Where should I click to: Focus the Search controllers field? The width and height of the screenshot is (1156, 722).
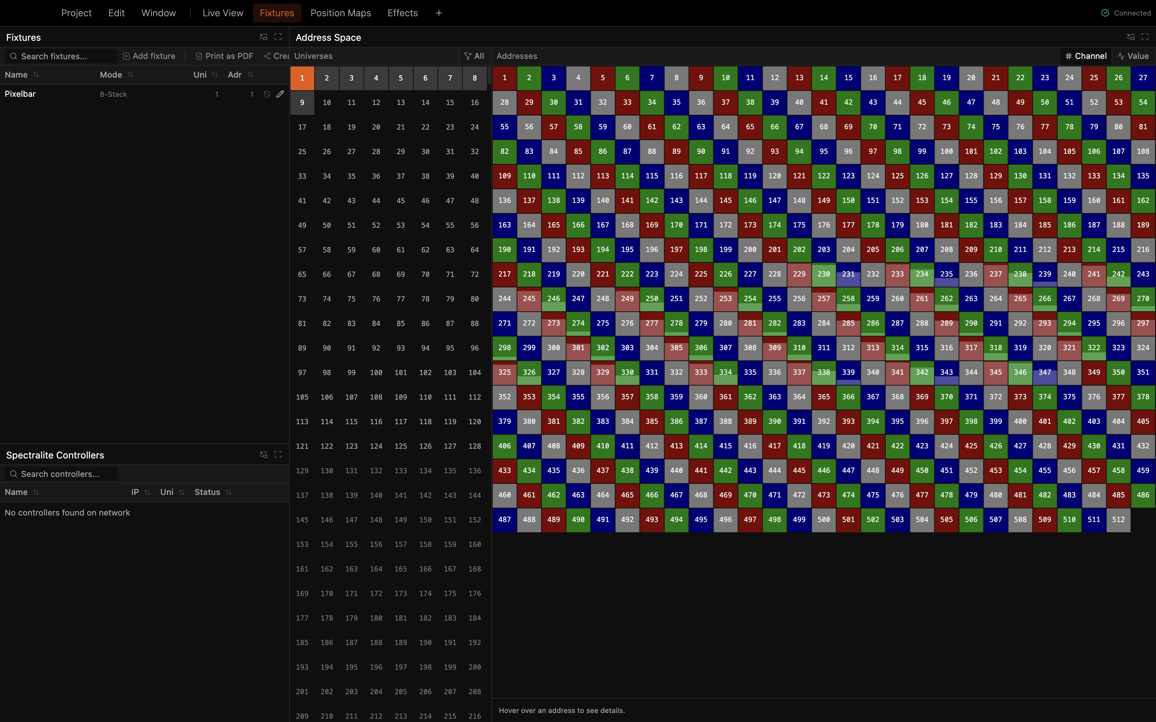pos(61,474)
